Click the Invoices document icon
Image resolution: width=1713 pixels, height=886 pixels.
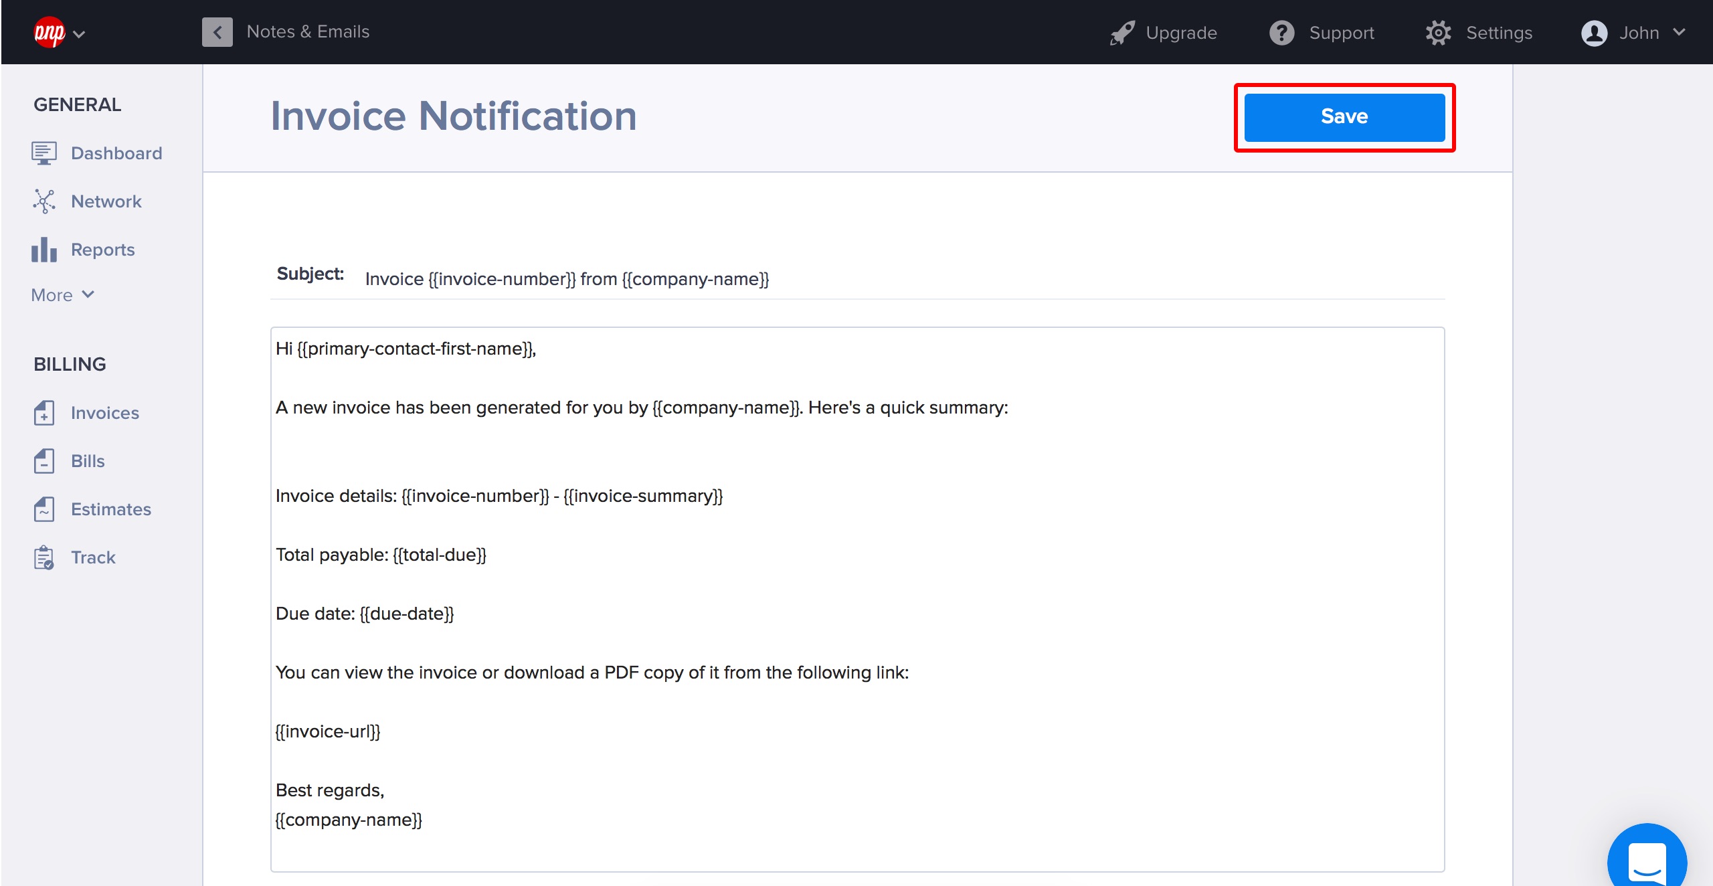click(43, 413)
